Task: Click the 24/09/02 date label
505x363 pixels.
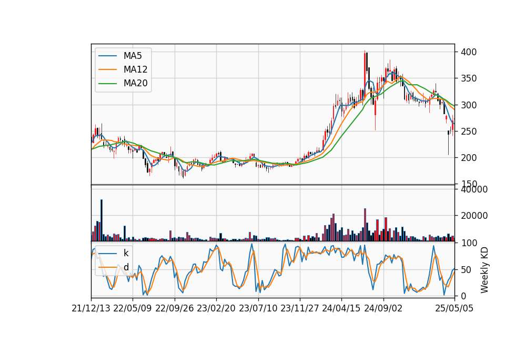Action: pos(383,308)
